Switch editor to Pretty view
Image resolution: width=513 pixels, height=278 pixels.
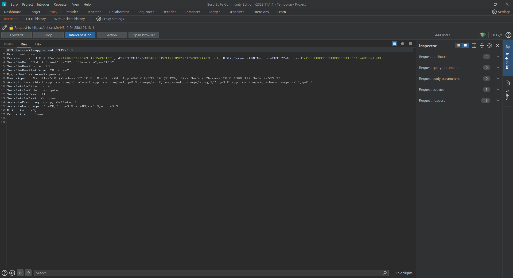(8, 44)
